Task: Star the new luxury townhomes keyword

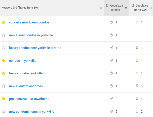Action: 4,86
